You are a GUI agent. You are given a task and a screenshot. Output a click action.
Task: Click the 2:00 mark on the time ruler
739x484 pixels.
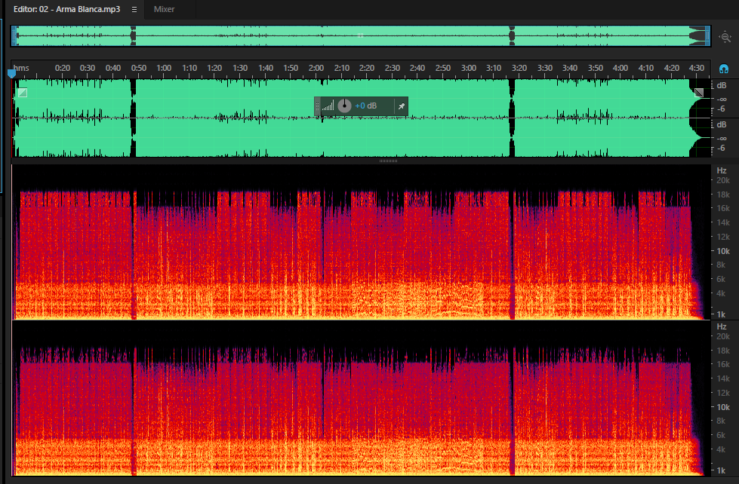pos(316,68)
